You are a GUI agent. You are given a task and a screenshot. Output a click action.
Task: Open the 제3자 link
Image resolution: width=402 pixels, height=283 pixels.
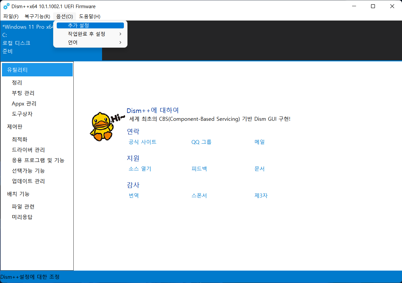coord(261,196)
